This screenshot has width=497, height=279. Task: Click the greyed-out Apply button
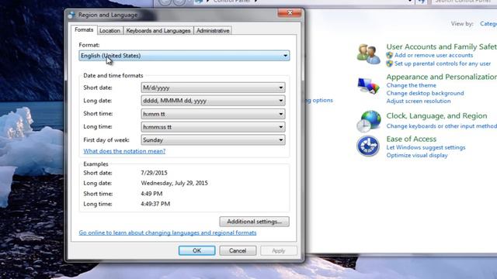click(279, 250)
